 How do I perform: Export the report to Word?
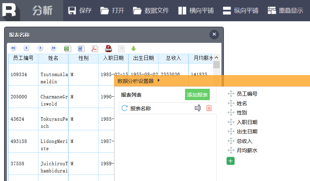pos(81,48)
